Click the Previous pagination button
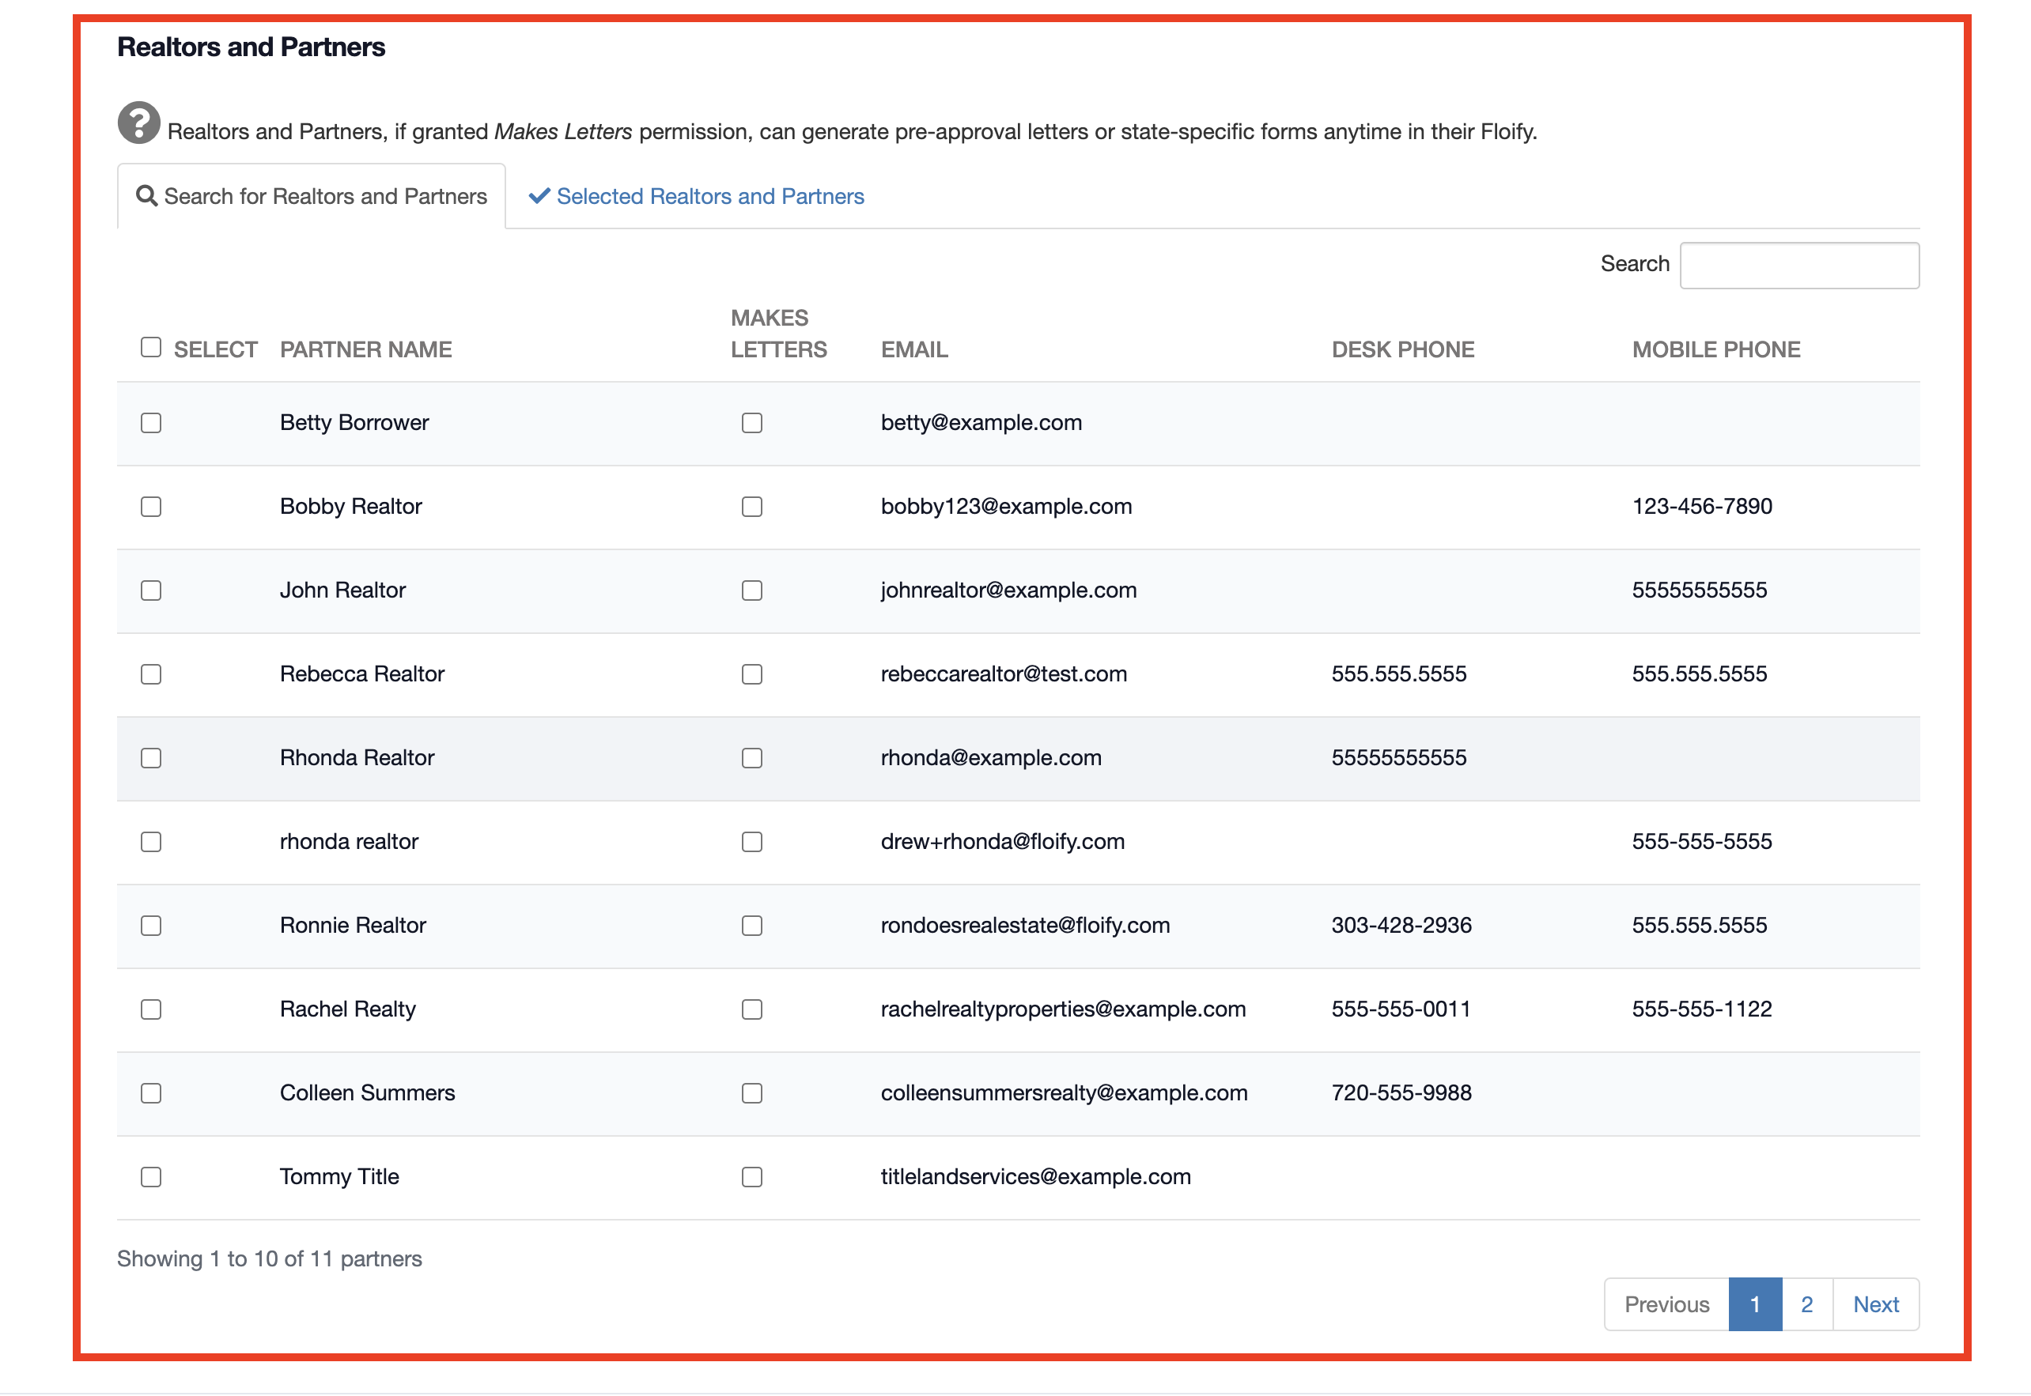 [1666, 1304]
